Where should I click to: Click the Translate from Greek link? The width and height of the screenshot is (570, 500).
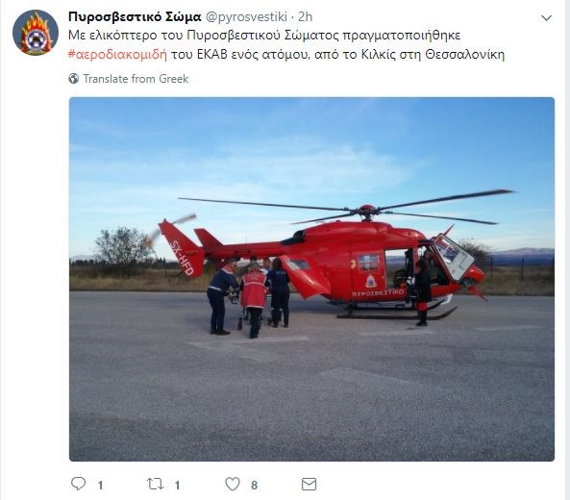[x=136, y=79]
